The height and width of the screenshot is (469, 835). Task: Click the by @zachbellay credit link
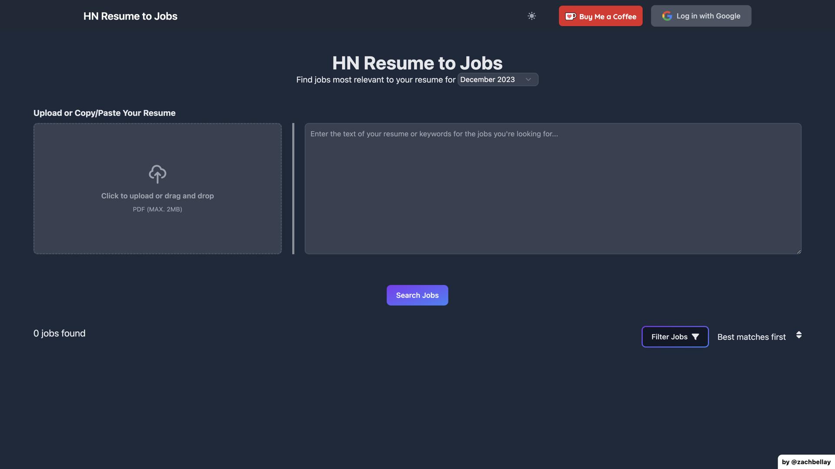click(x=805, y=462)
